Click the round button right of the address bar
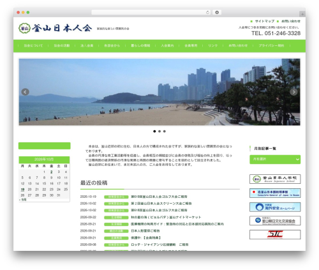 tap(217, 12)
